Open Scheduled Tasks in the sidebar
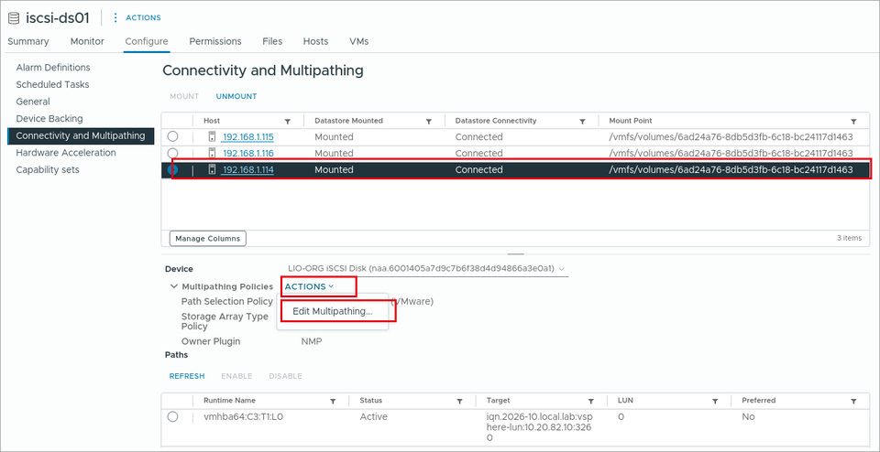This screenshot has width=880, height=452. click(52, 84)
